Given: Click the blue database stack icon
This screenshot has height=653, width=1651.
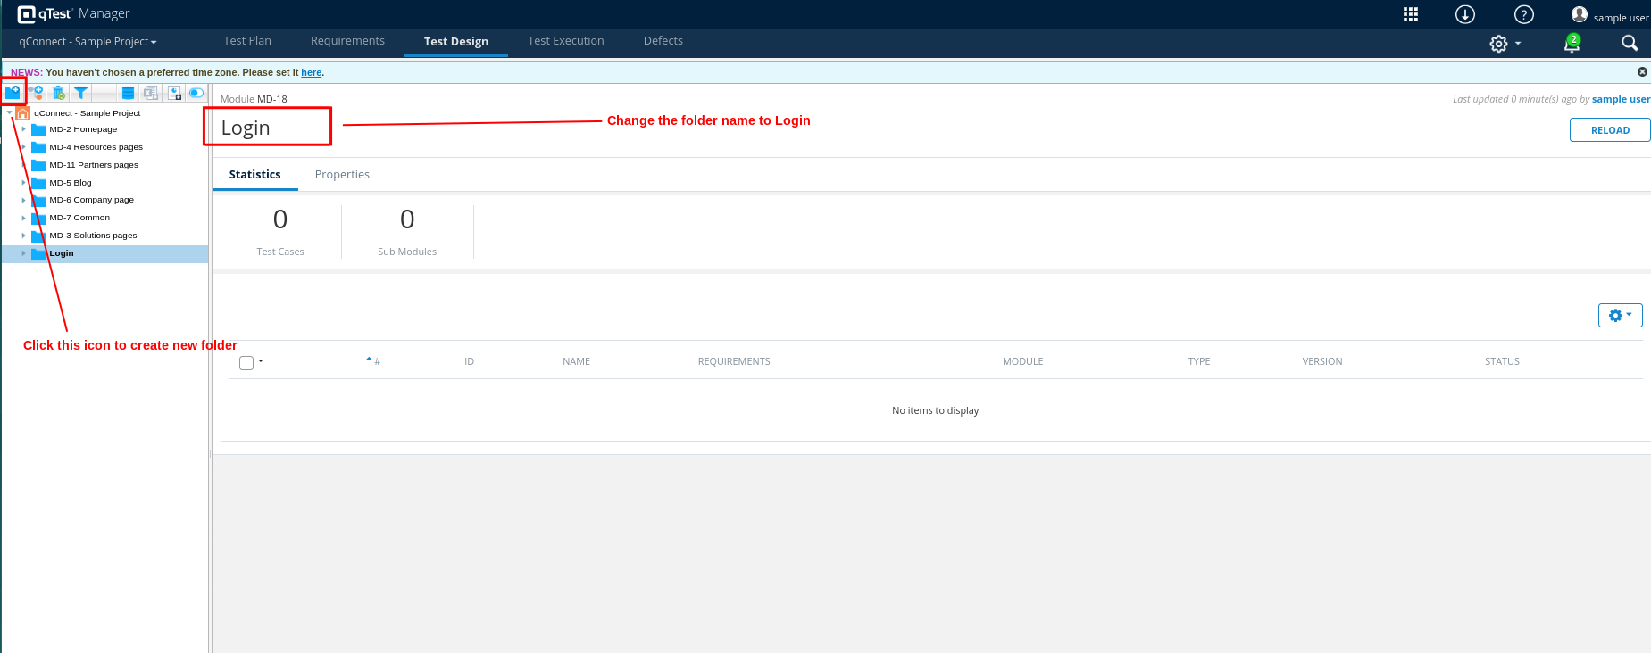Looking at the screenshot, I should (x=128, y=93).
